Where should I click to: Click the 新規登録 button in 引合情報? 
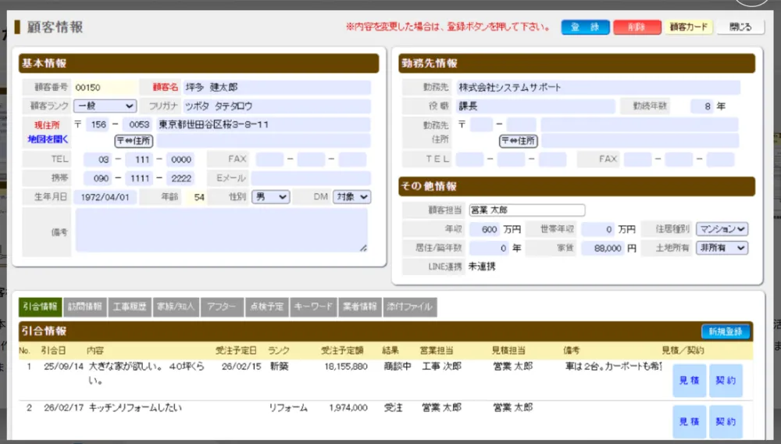(726, 331)
